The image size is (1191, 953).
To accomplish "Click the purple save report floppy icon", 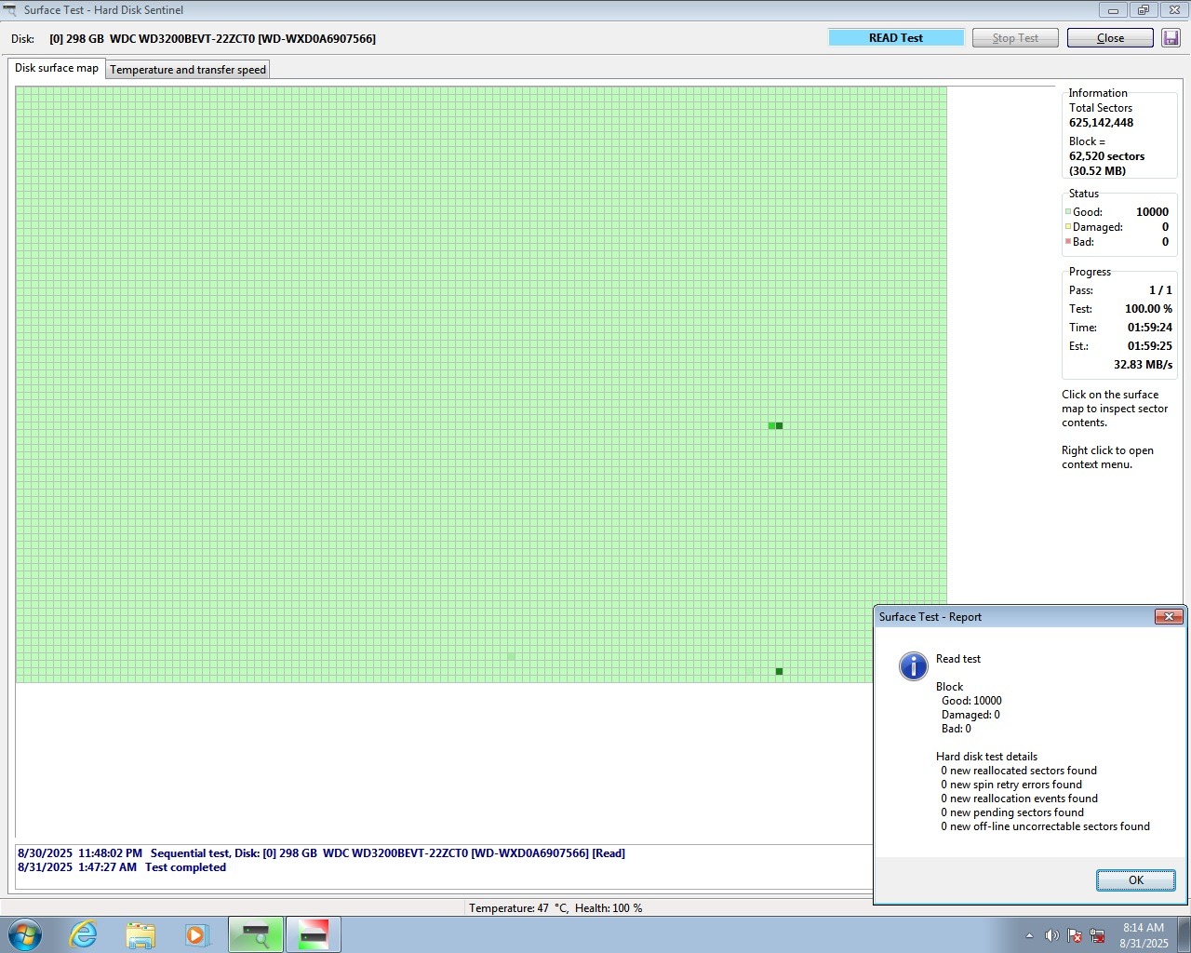I will point(1171,38).
